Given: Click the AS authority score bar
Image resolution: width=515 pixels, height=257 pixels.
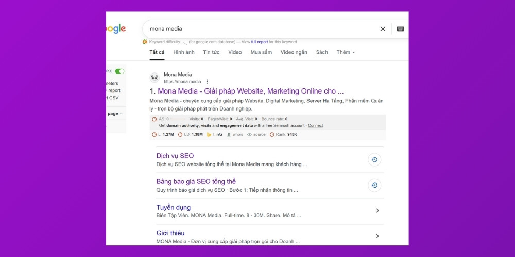Looking at the screenshot, I should pos(178,119).
